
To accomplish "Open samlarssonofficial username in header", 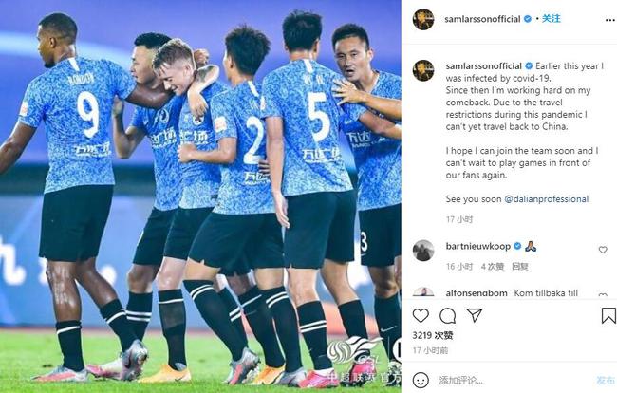I will pyautogui.click(x=482, y=19).
